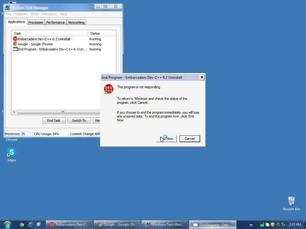This screenshot has width=306, height=229.
Task: Select End Program task row in list
Action: click(64, 49)
